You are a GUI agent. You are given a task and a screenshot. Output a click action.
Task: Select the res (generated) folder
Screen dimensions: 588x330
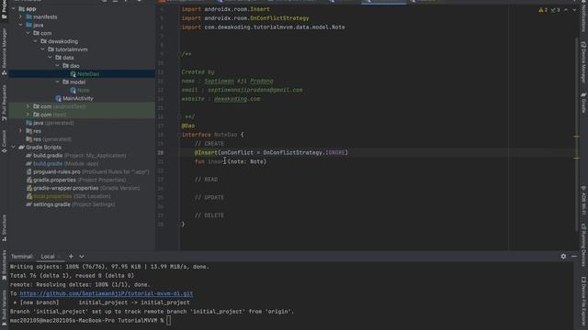[51, 139]
